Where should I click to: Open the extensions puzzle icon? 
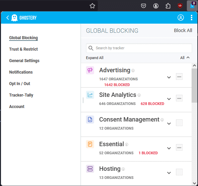[x=168, y=6]
